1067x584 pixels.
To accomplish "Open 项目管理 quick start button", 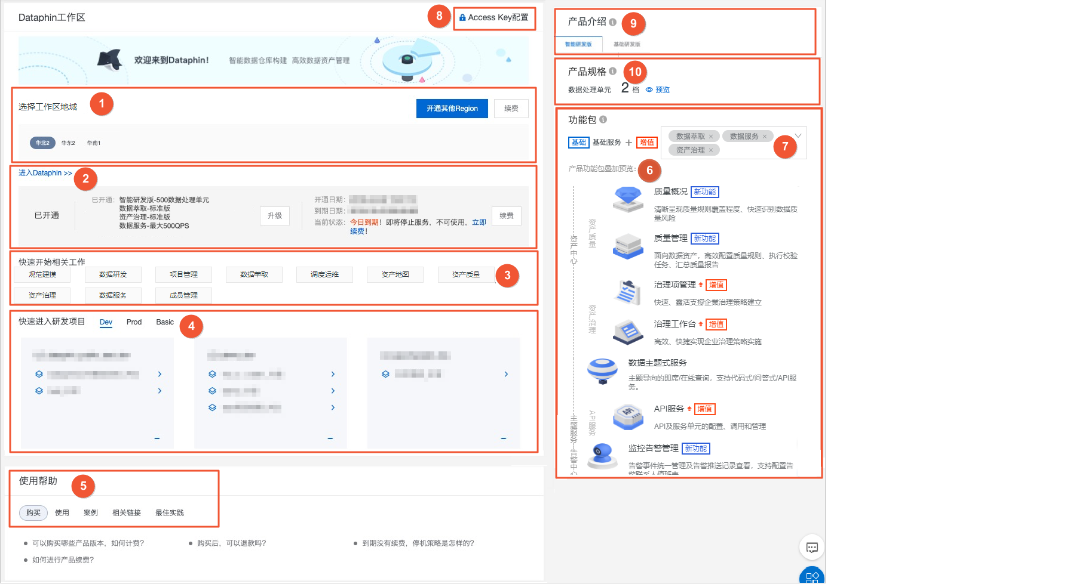I will (x=183, y=274).
